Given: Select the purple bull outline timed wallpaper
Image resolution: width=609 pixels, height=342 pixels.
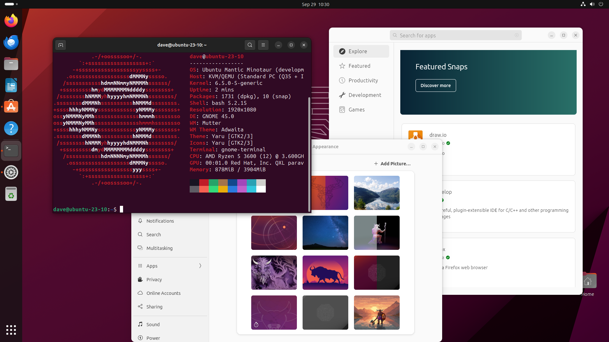Looking at the screenshot, I should [x=274, y=313].
